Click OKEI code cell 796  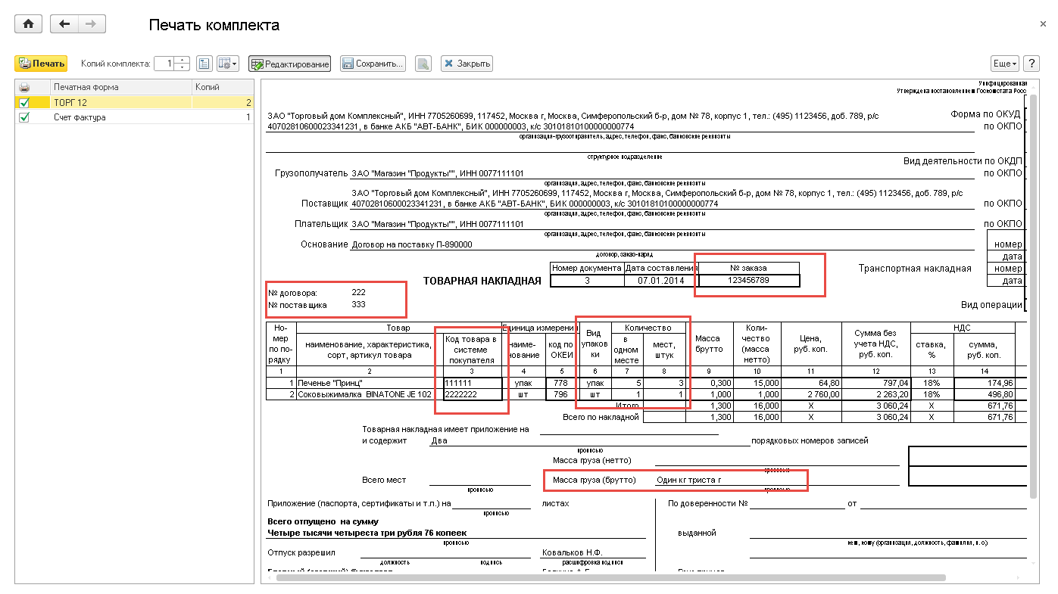coord(561,394)
